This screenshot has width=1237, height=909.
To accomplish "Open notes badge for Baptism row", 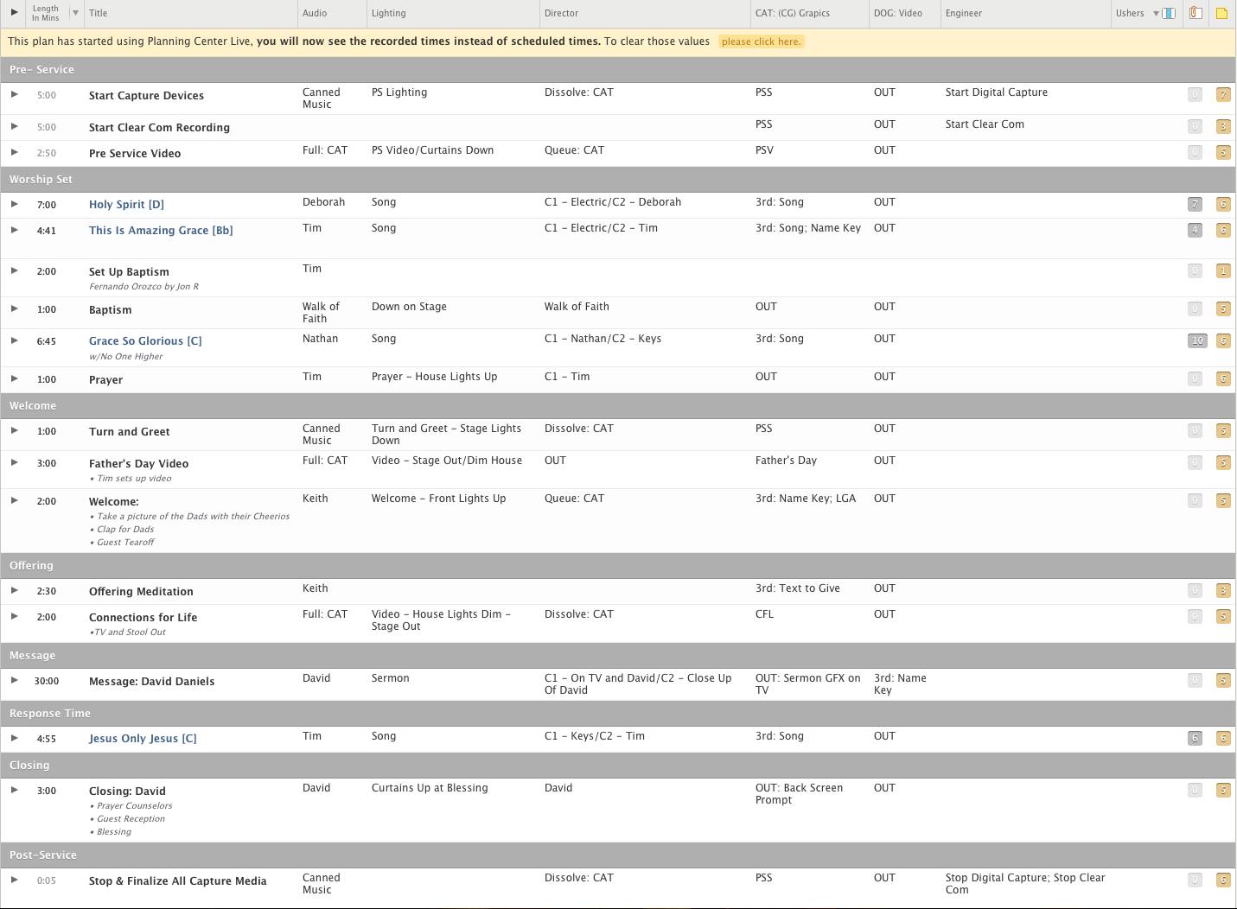I will click(x=1223, y=308).
